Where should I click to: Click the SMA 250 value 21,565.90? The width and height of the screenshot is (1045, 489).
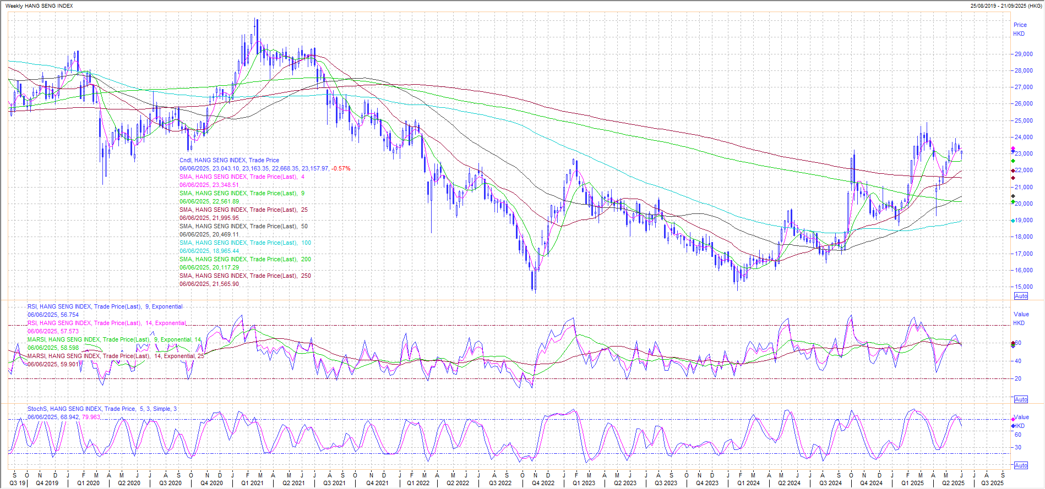pyautogui.click(x=209, y=284)
